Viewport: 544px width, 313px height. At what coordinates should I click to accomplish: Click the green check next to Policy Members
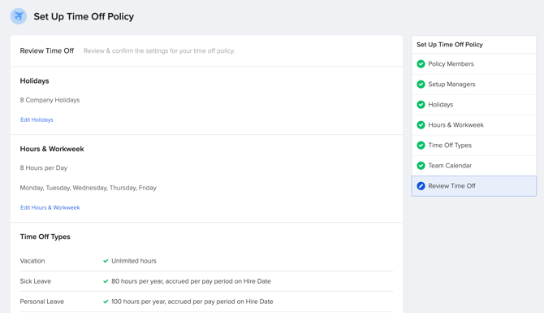coord(421,64)
